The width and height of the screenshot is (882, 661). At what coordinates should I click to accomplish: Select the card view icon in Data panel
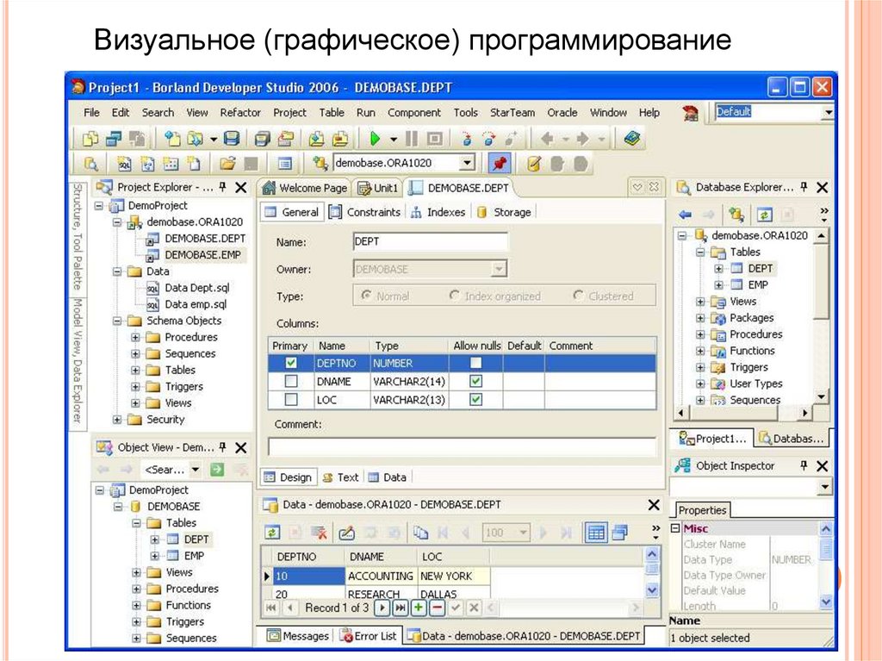[620, 532]
